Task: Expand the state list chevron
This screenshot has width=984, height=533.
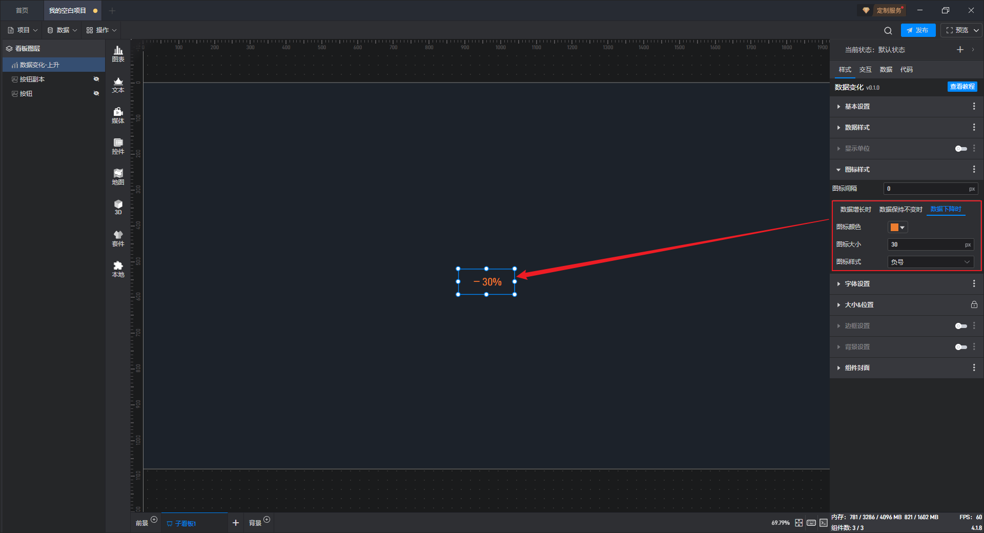Action: (973, 50)
